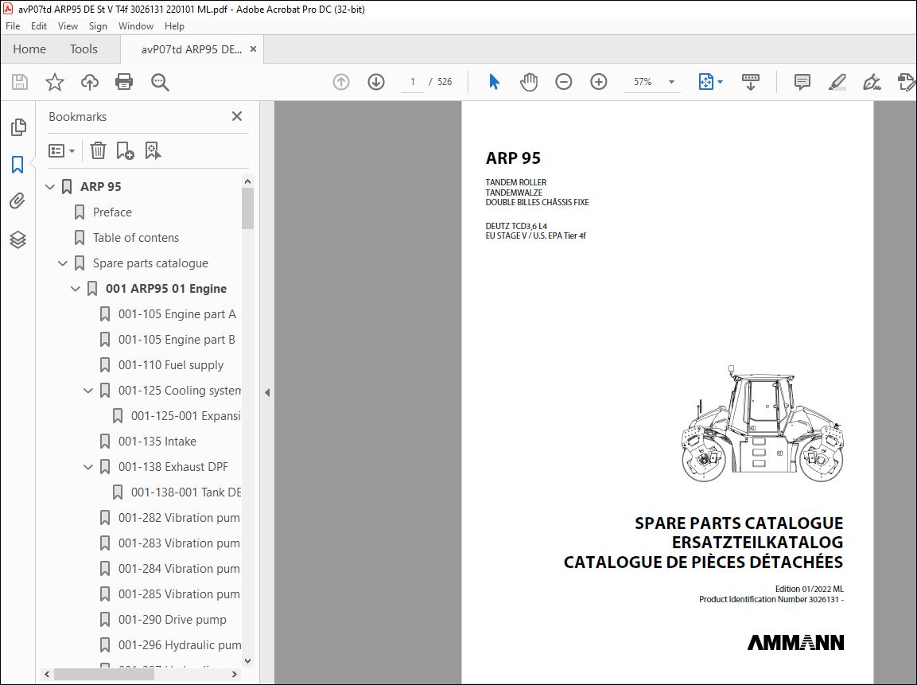Open the File menu
Image resolution: width=917 pixels, height=685 pixels.
coord(13,25)
